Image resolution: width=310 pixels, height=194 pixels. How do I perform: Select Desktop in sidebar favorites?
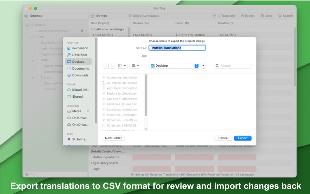[x=78, y=62]
